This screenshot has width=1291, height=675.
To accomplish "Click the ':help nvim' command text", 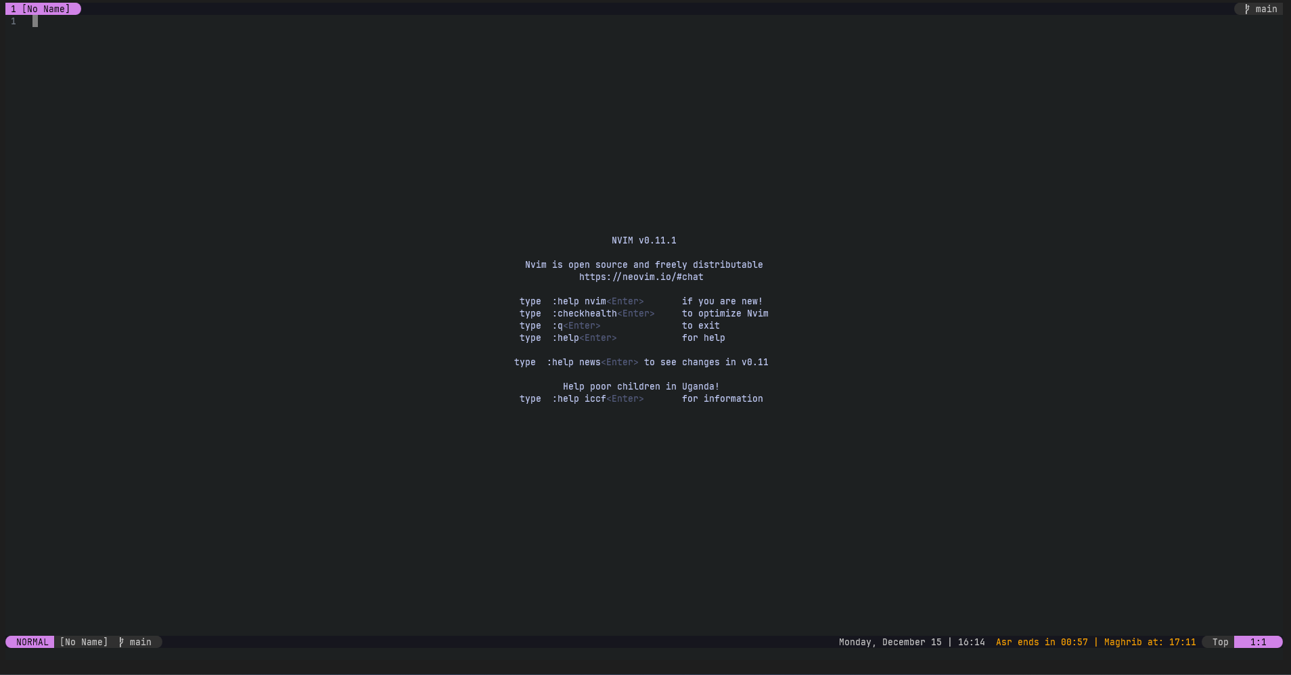I will (x=579, y=301).
